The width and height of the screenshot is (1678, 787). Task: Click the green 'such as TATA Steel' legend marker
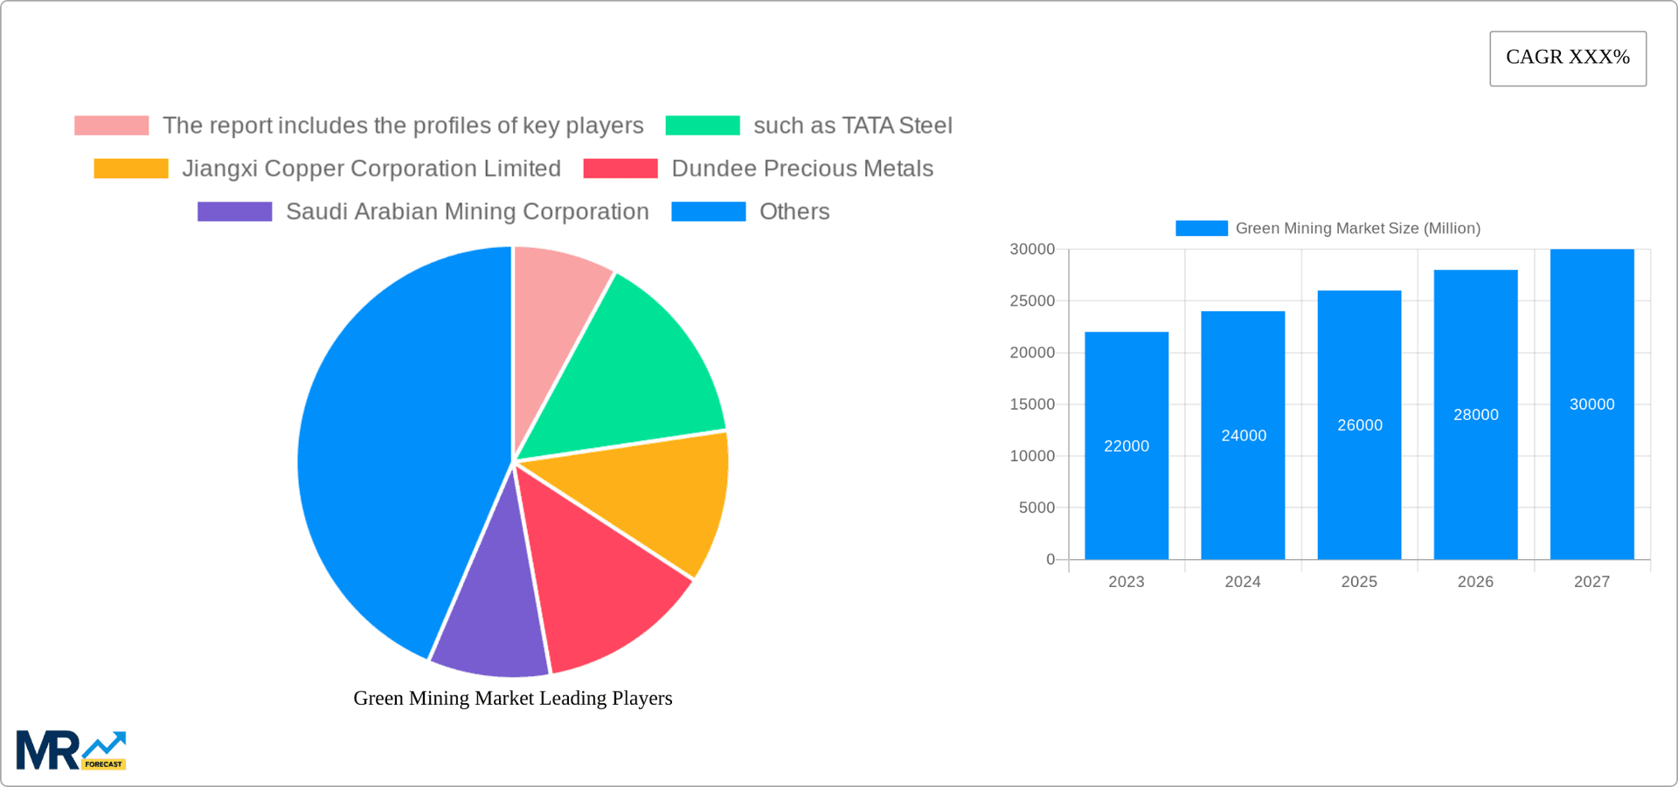(704, 126)
